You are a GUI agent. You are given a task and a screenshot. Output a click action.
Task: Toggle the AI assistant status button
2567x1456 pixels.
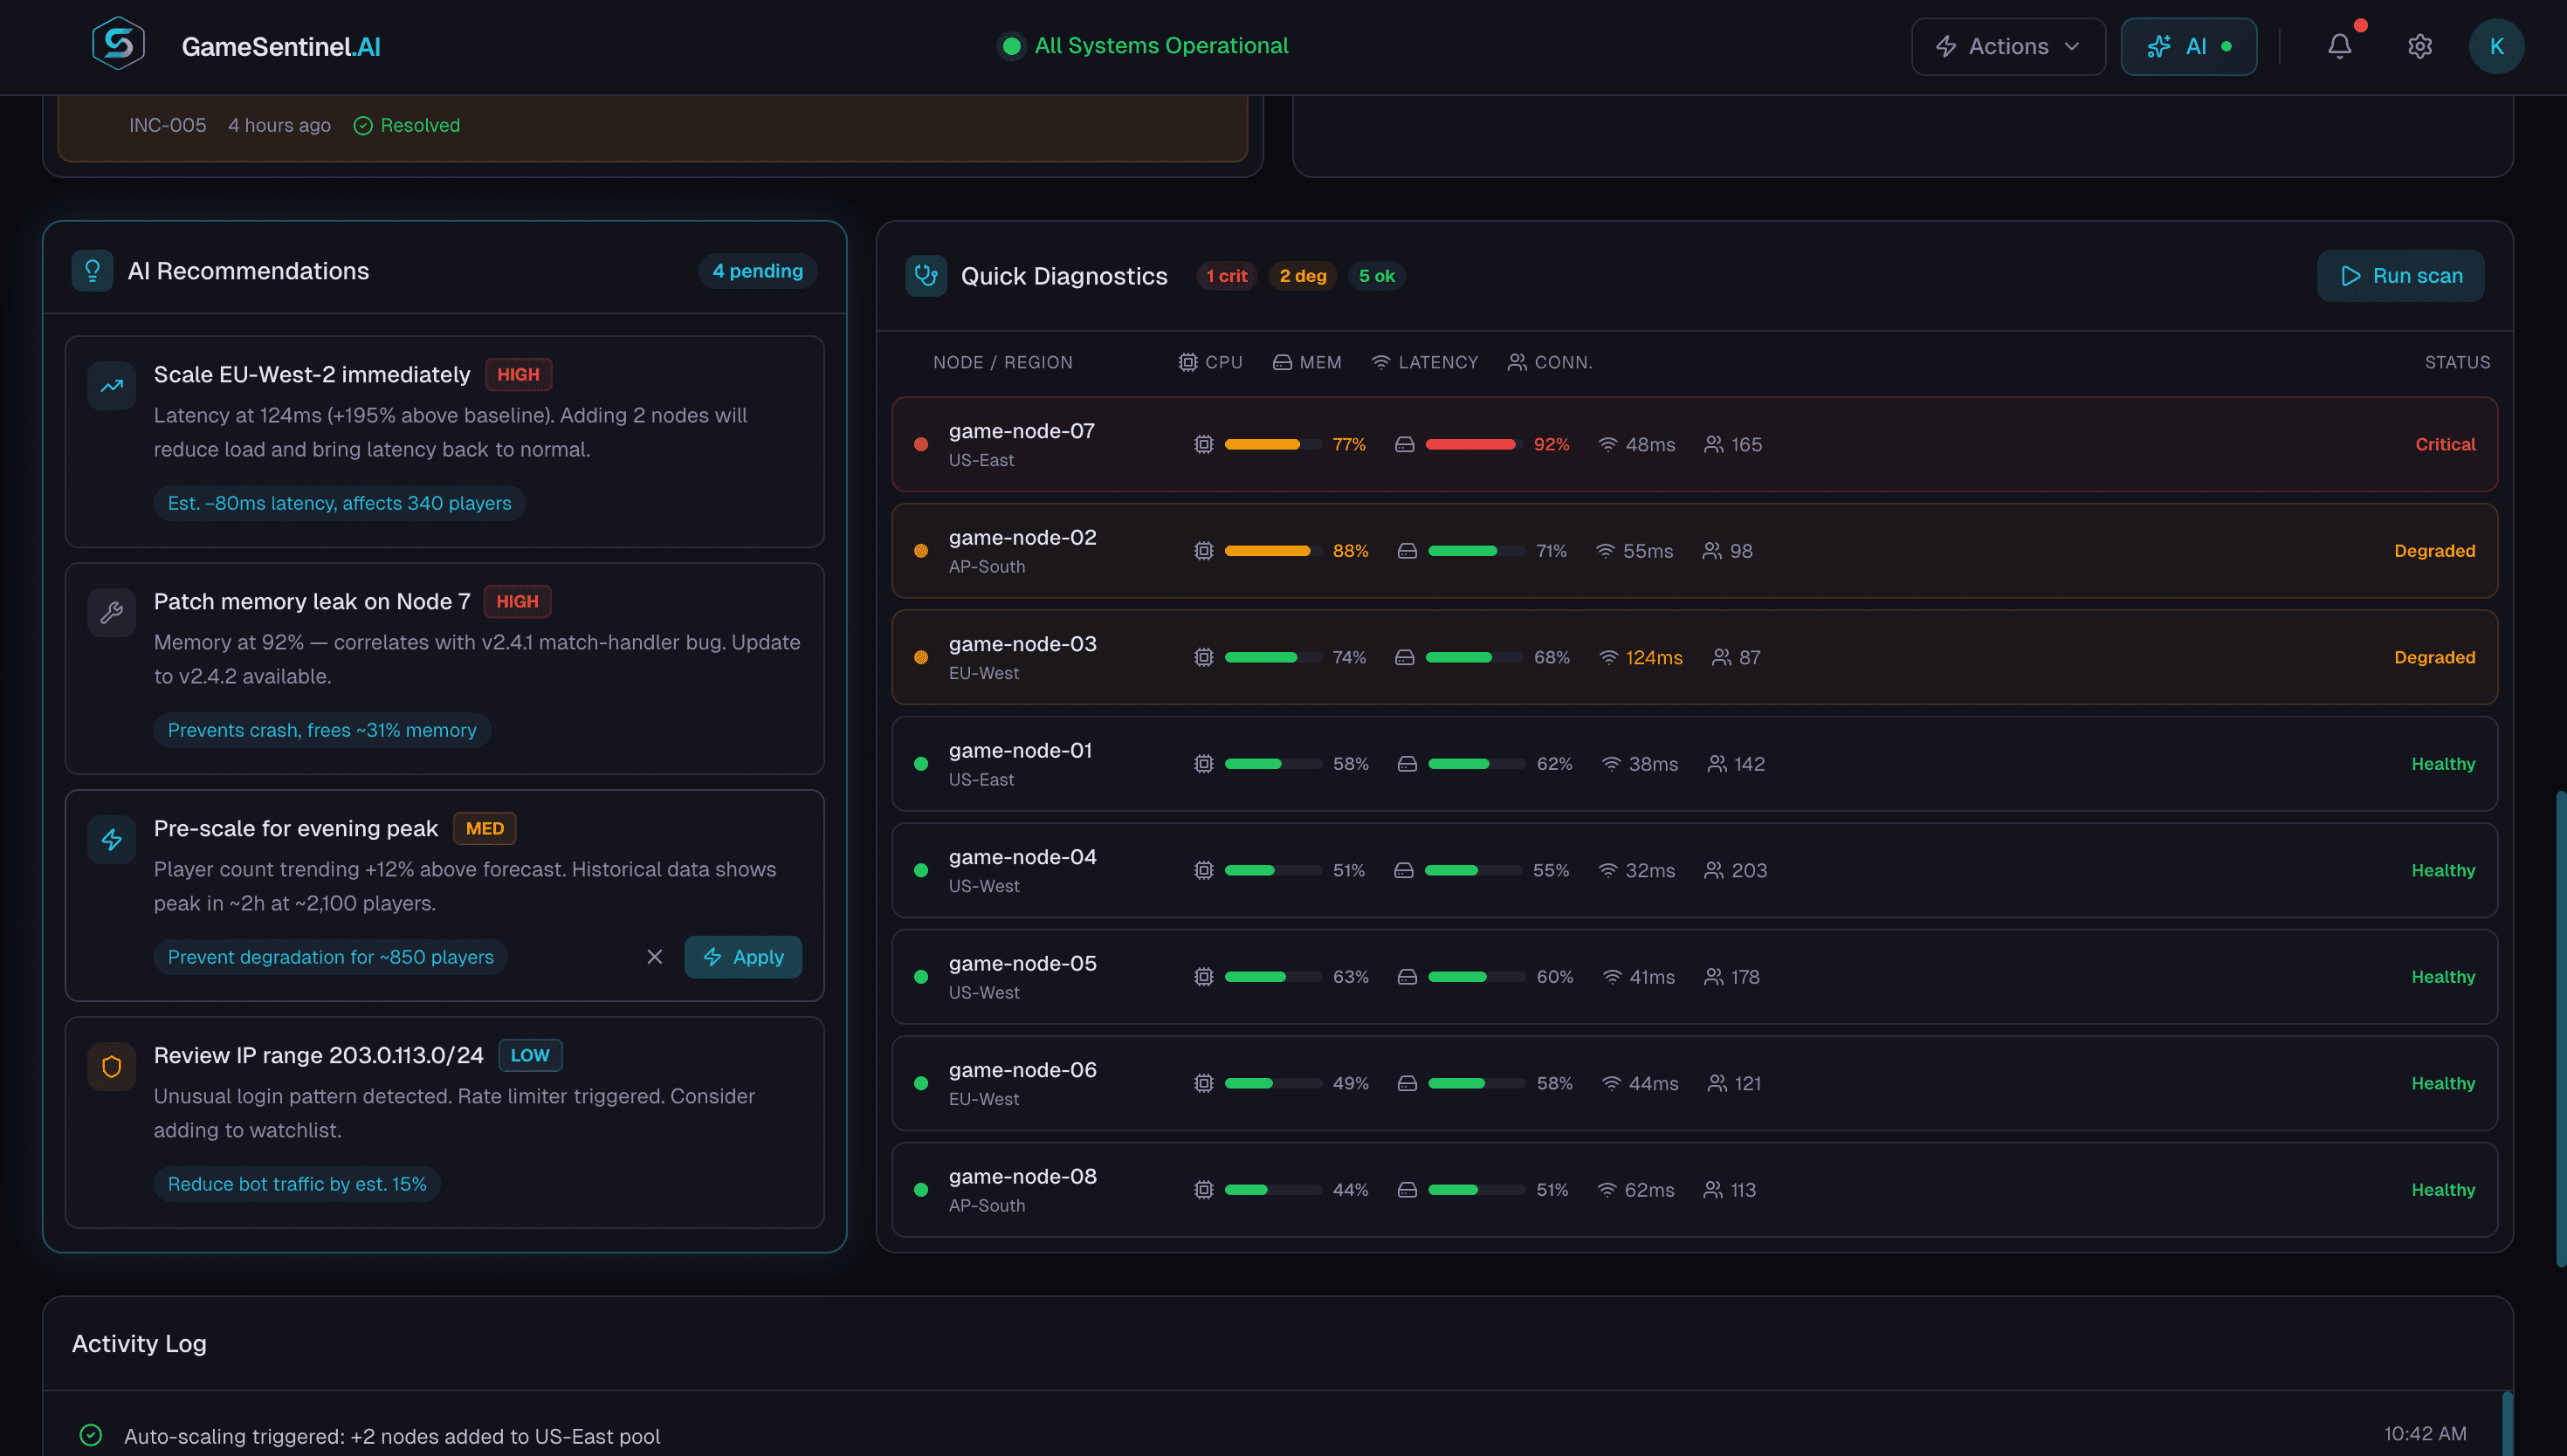[2188, 46]
